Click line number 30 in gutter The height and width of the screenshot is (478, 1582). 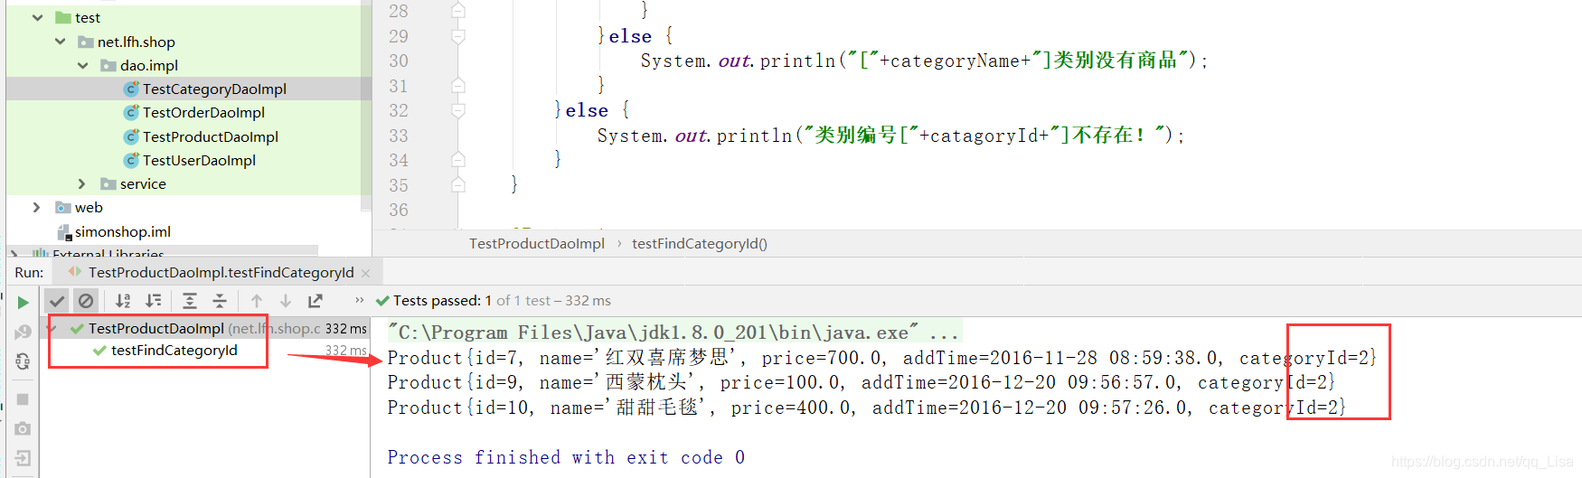(399, 61)
